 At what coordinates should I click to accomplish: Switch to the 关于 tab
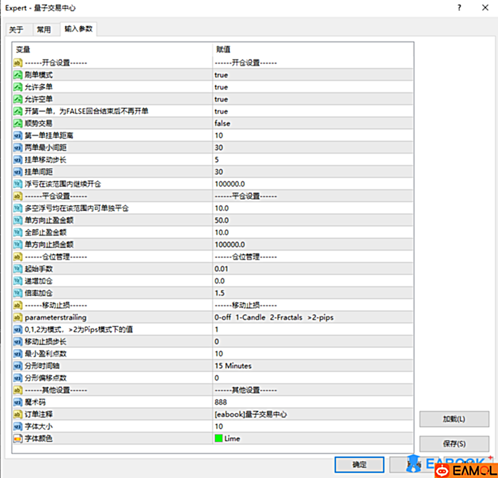(x=16, y=30)
